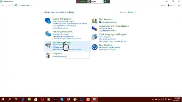Click Let Windows suggest settings
The height and width of the screenshot is (102, 182).
109,47
